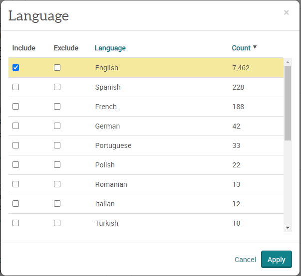Image resolution: width=301 pixels, height=276 pixels.
Task: Sort by the Count column header
Action: point(241,48)
